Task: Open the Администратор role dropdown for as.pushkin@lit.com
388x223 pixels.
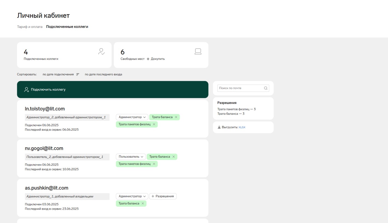Action: pyautogui.click(x=132, y=196)
